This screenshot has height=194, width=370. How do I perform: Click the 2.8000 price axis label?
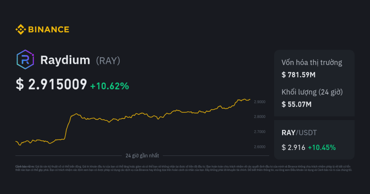pyautogui.click(x=259, y=117)
